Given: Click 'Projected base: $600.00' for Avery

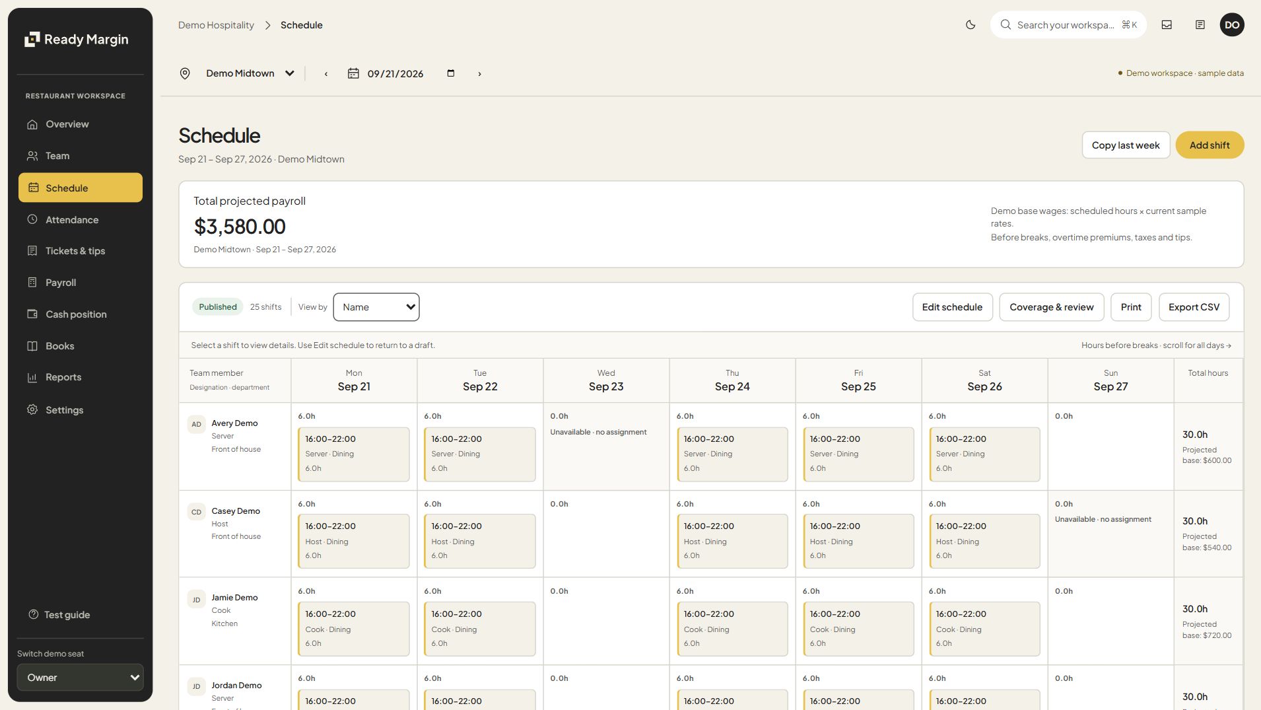Looking at the screenshot, I should (x=1206, y=455).
